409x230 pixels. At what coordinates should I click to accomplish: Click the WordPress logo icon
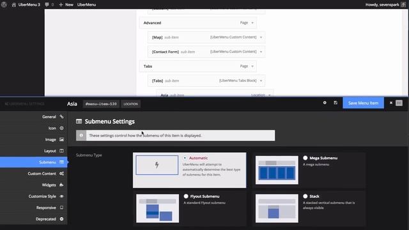point(4,4)
